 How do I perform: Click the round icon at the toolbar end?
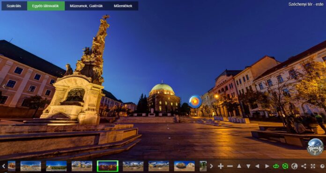[x=322, y=166]
